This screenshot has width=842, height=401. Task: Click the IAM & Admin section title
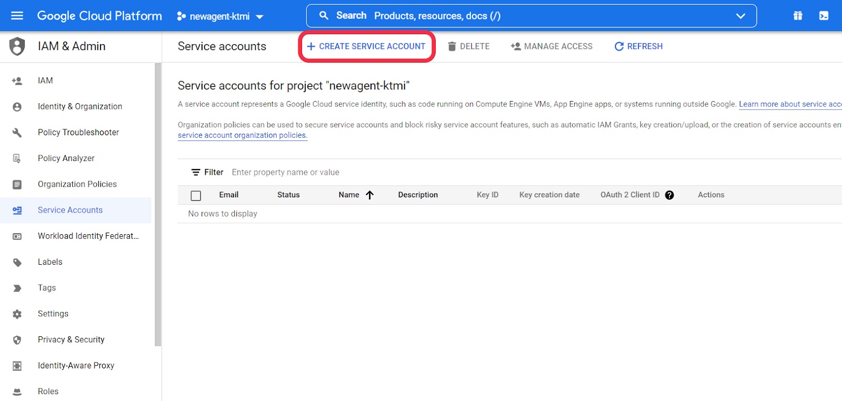[x=72, y=46]
